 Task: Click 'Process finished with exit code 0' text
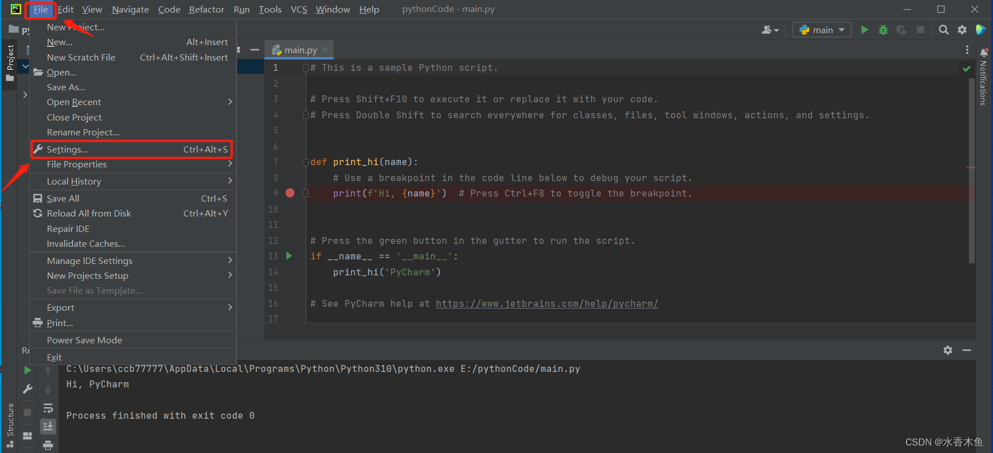tap(161, 416)
